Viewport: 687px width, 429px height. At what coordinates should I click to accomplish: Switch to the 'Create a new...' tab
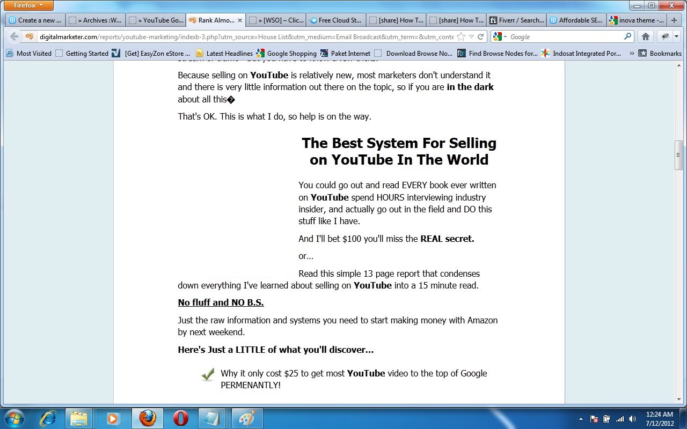click(35, 20)
